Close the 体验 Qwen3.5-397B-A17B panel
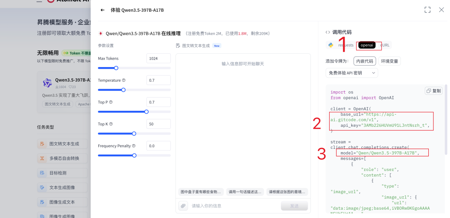The image size is (450, 218). 441,10
